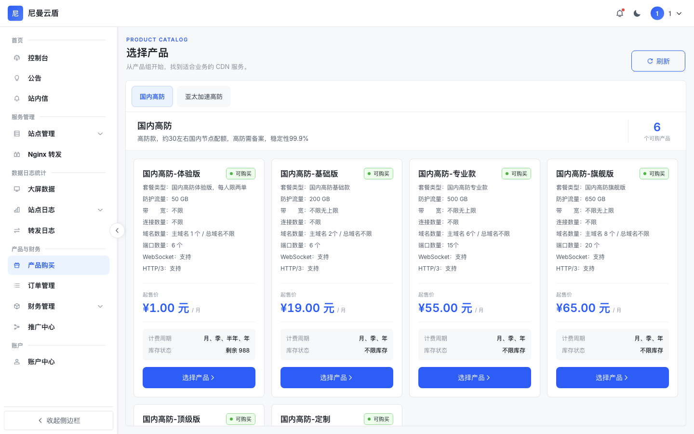Click 域名数量: 主域名 2个 line
Image resolution: width=694 pixels, height=434 pixels.
[x=326, y=234]
